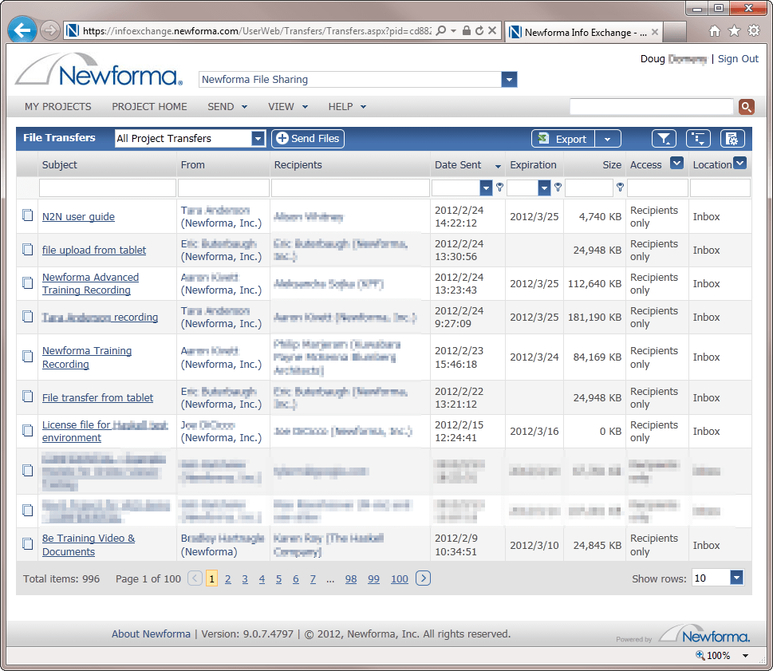Open the zoom level dropdown arrow
Image resolution: width=773 pixels, height=671 pixels.
tap(745, 656)
